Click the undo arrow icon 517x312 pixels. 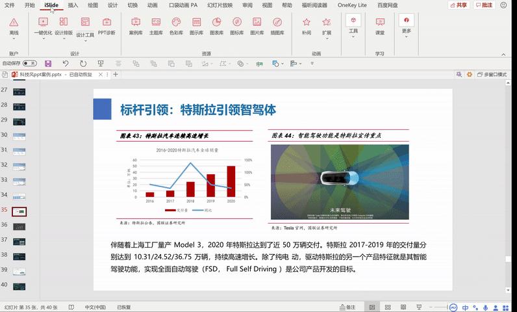pyautogui.click(x=66, y=64)
